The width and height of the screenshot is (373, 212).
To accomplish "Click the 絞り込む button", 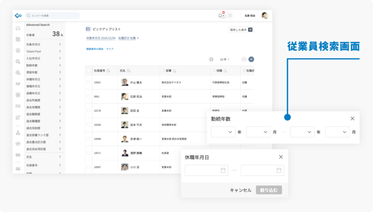I will 269,190.
